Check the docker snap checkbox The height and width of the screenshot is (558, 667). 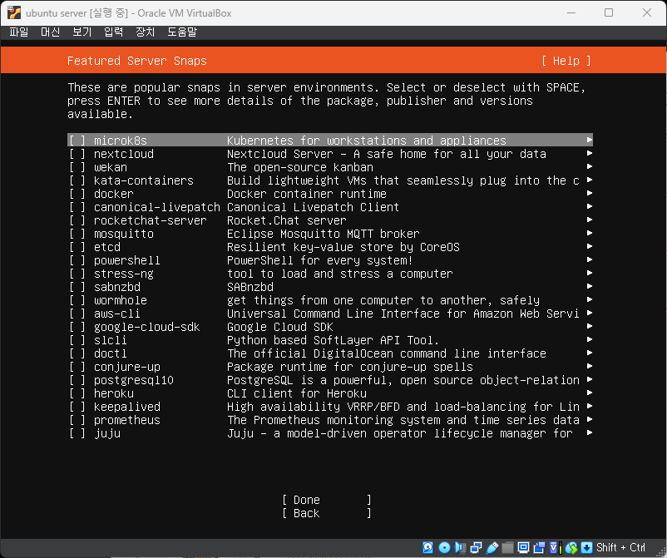pyautogui.click(x=77, y=194)
